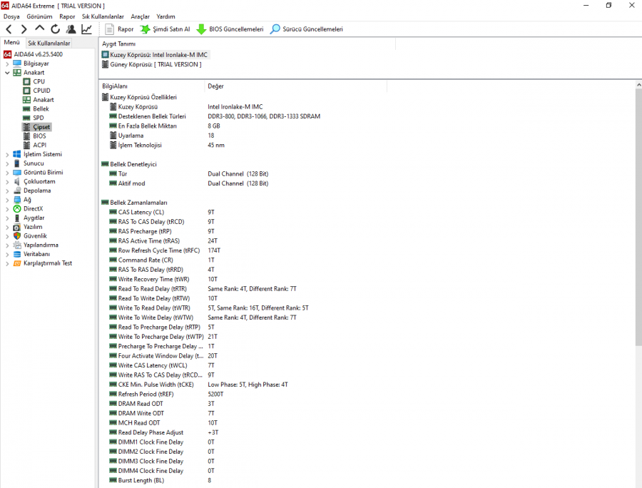Expand the Görüntü Birimi tree node
Screen dimensions: 642x488
[7, 173]
